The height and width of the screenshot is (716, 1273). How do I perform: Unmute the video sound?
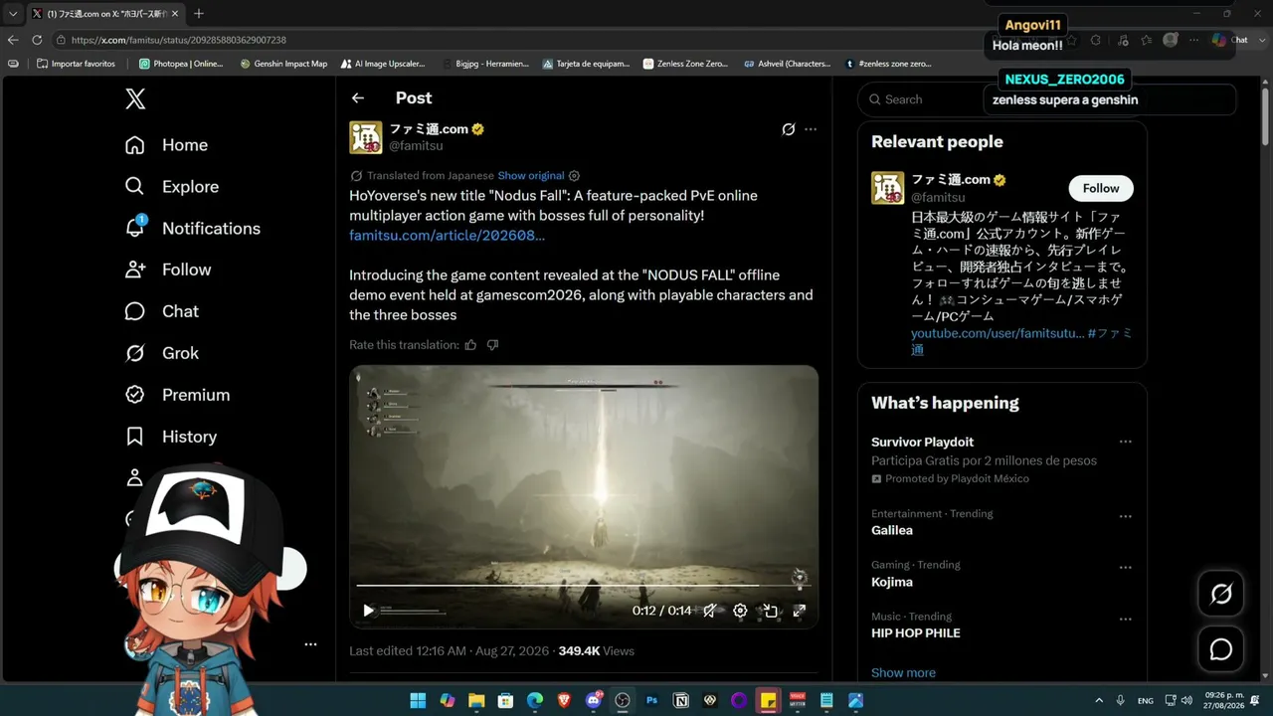click(710, 611)
